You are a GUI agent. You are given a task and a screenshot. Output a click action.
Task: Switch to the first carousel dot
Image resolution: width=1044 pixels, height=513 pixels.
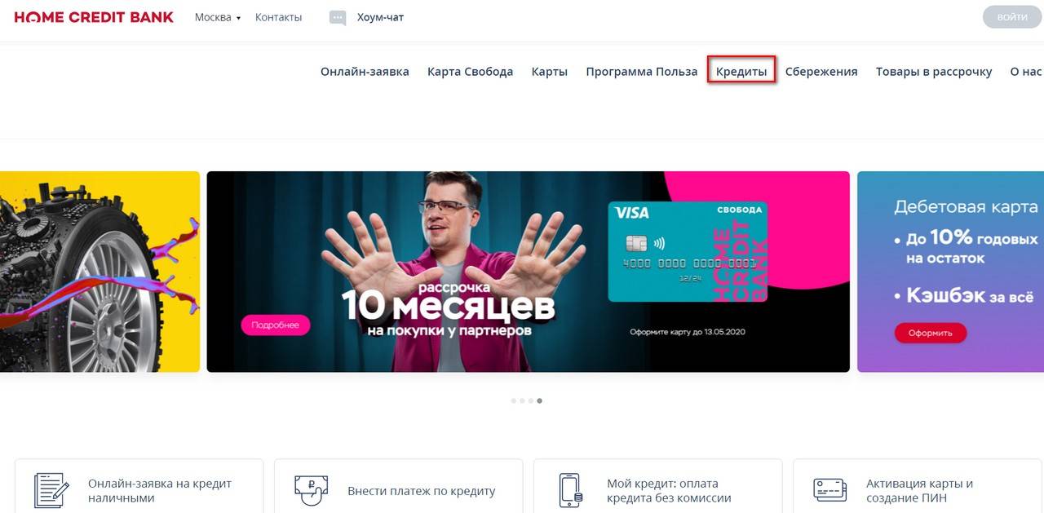[x=513, y=400]
